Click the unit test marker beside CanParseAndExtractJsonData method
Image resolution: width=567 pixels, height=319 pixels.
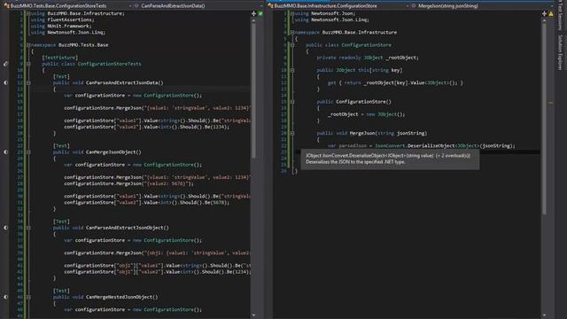[5, 82]
